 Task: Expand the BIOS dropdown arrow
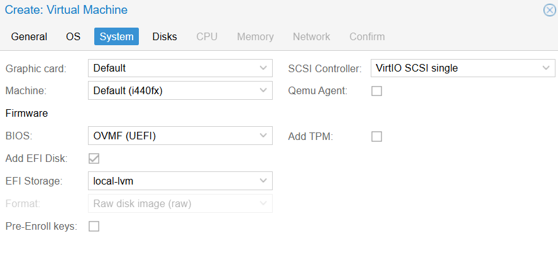point(263,136)
